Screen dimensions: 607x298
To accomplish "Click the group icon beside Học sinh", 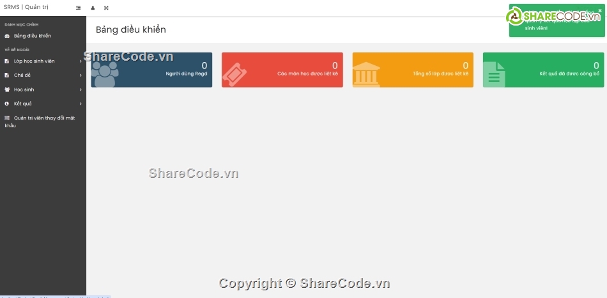I will (x=7, y=90).
